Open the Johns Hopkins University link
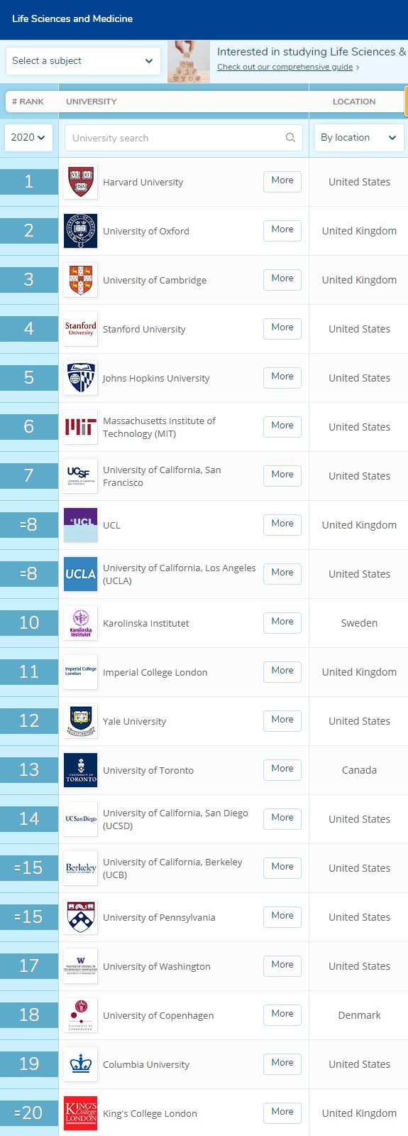The image size is (408, 1136). (x=156, y=378)
